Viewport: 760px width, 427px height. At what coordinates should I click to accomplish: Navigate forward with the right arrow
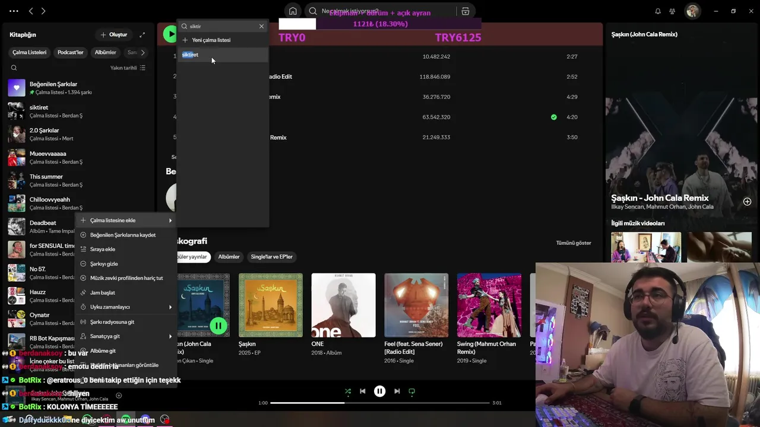click(x=43, y=11)
